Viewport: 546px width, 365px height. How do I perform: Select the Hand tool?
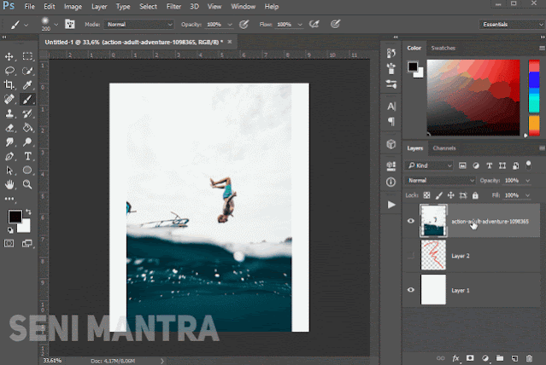pos(9,184)
